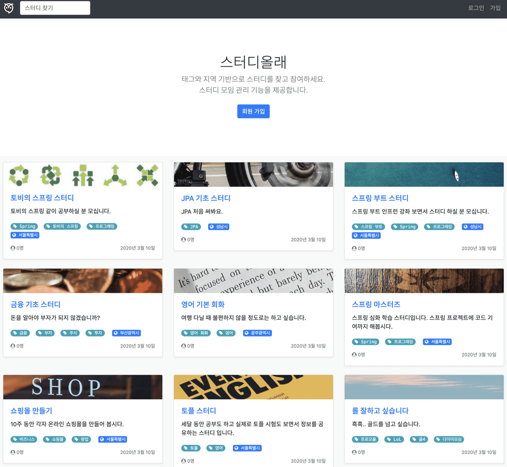Click the text '돈을 알아야 부자가 되지 않겠습니까?'
This screenshot has width=507, height=467.
pos(55,318)
